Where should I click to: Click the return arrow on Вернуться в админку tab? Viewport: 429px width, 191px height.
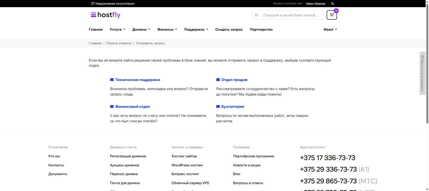[x=422, y=57]
